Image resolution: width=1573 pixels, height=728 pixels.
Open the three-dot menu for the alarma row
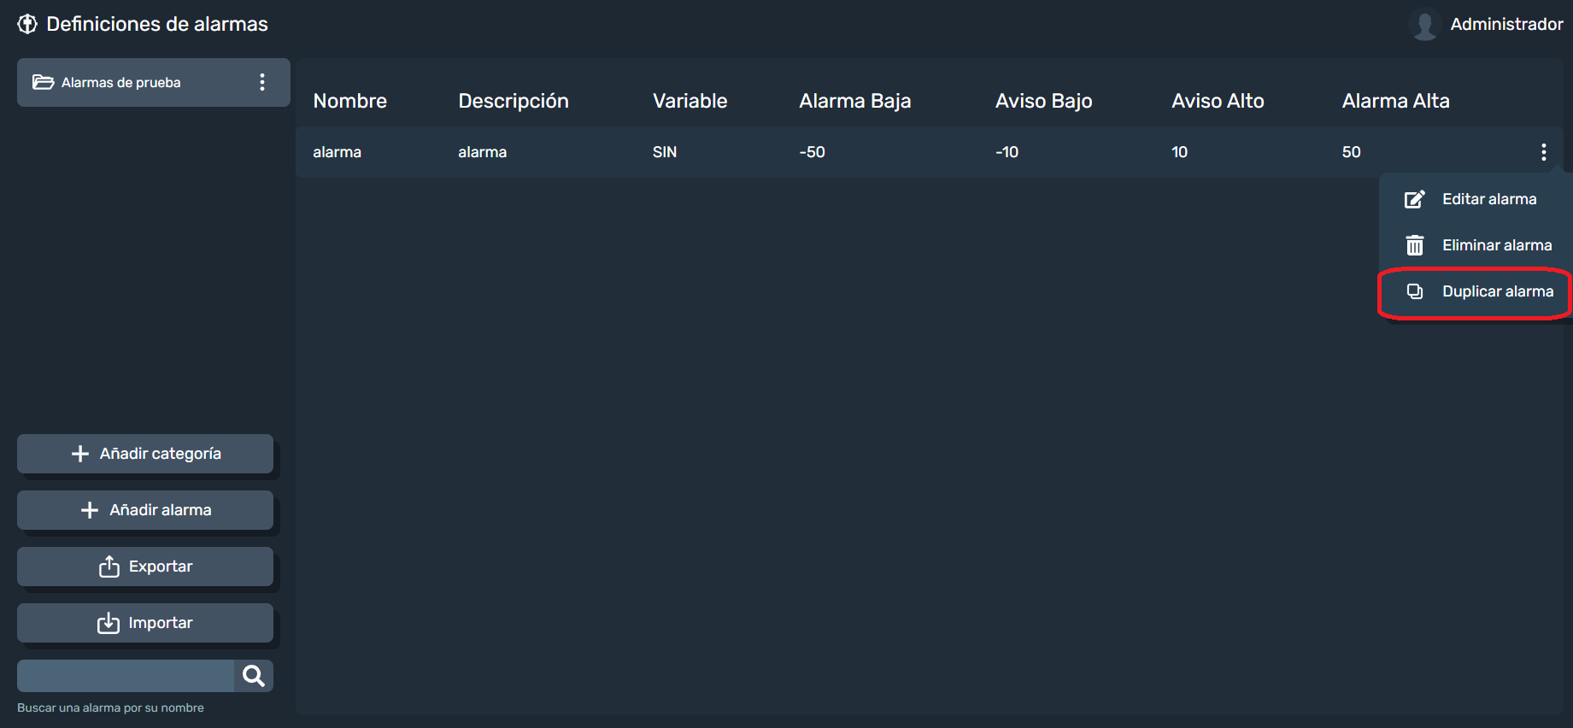coord(1543,152)
